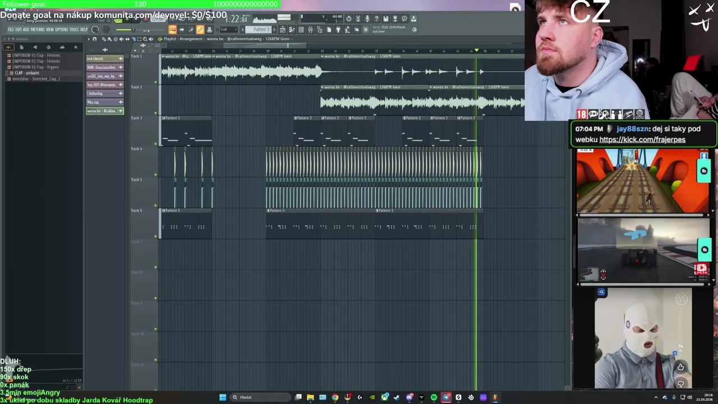This screenshot has width=718, height=404.
Task: Open the Cell snap dropdown
Action: point(229,30)
